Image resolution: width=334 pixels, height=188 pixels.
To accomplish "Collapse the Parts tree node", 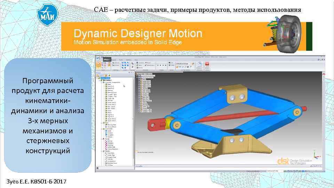I will (102, 123).
